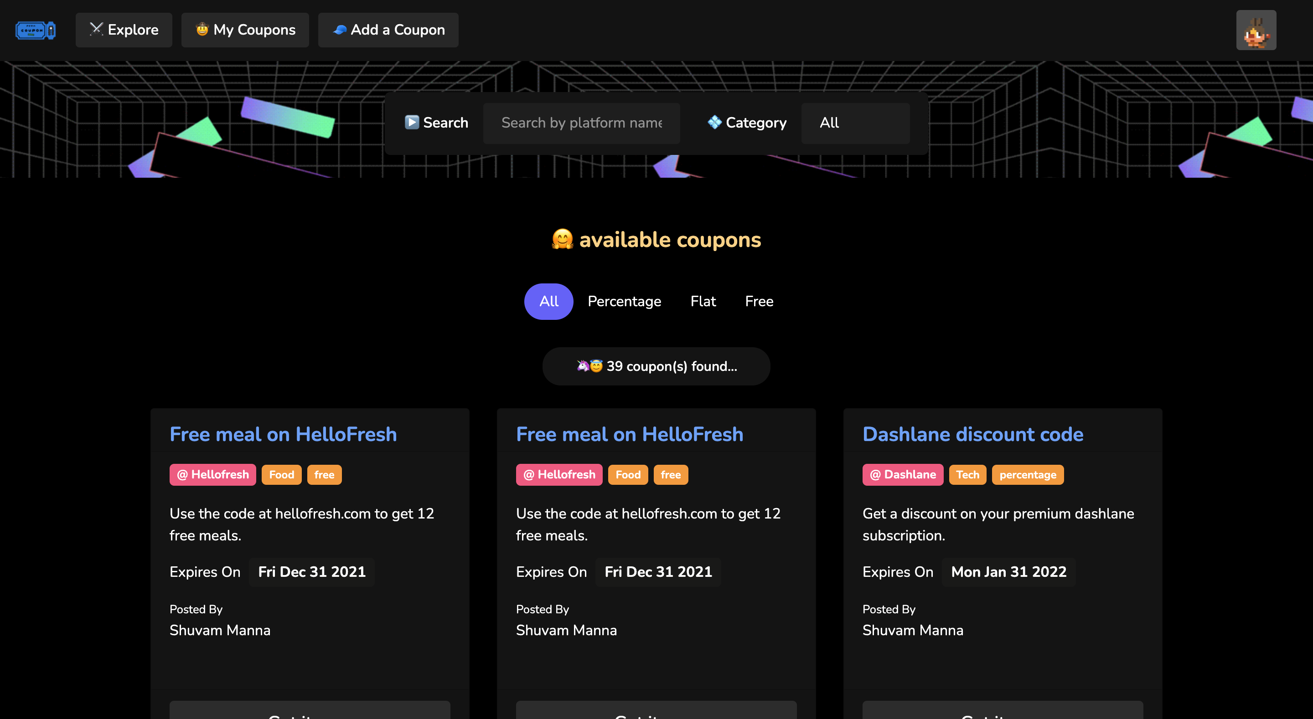The image size is (1313, 719).
Task: Click the pink @ Dashlane tag
Action: pos(902,474)
